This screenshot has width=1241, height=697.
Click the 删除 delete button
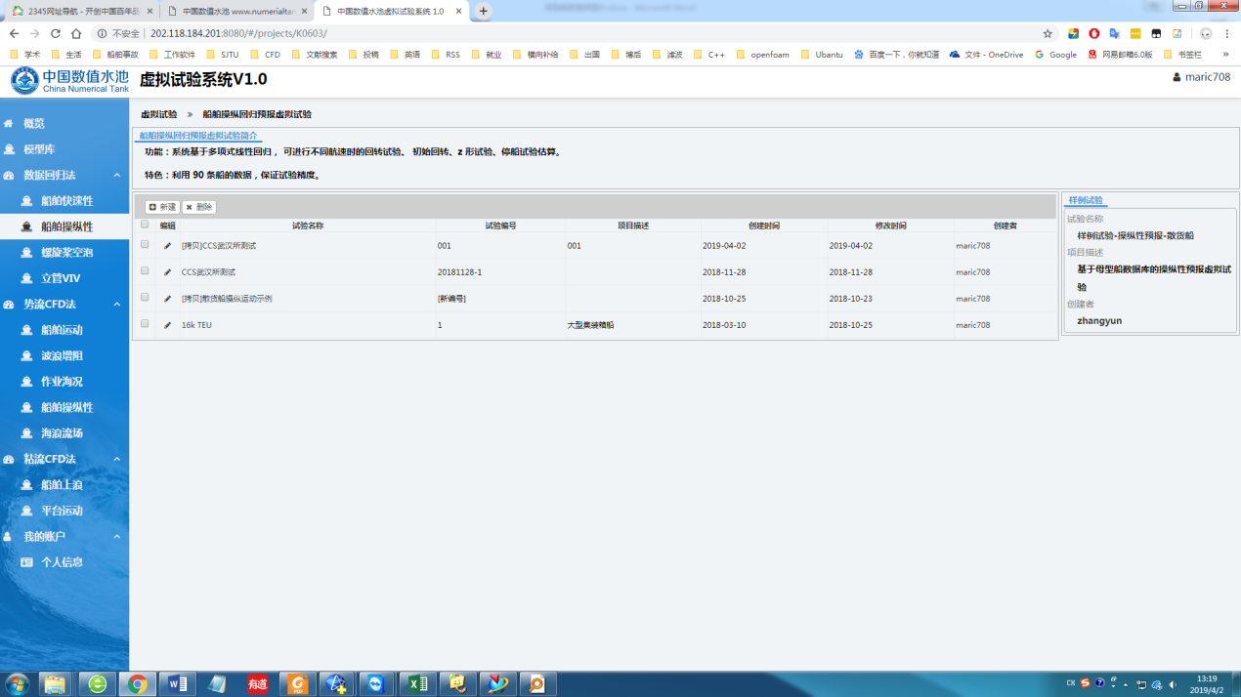(x=199, y=207)
